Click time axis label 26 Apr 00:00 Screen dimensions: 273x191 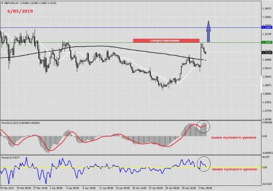172,188
